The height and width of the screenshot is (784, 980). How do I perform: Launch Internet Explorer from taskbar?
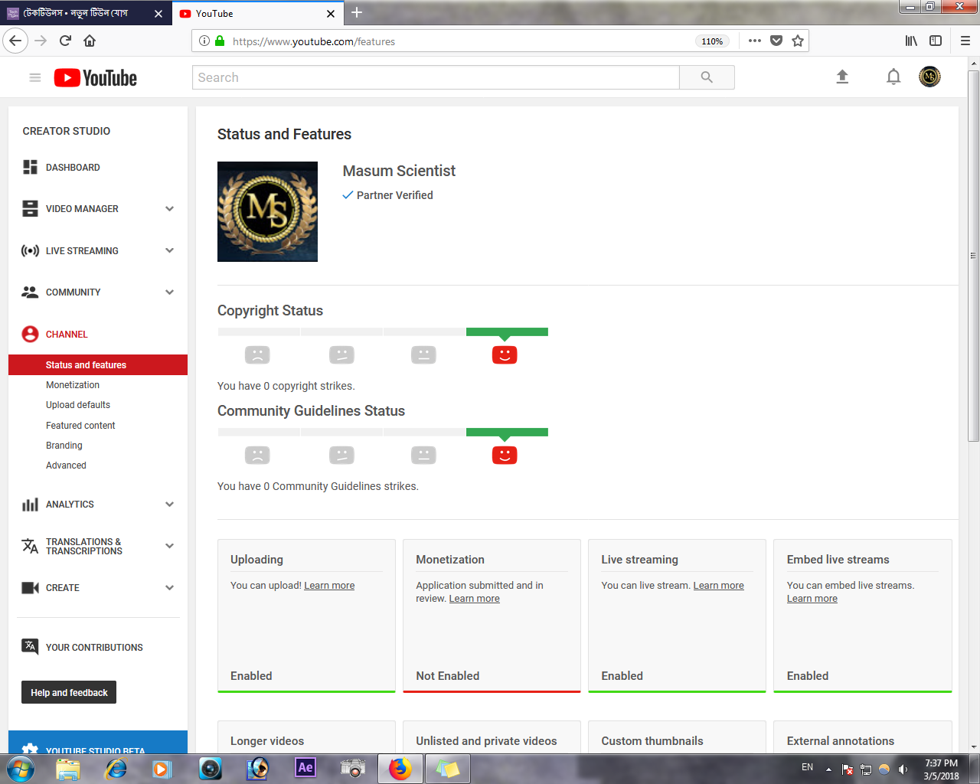click(116, 769)
